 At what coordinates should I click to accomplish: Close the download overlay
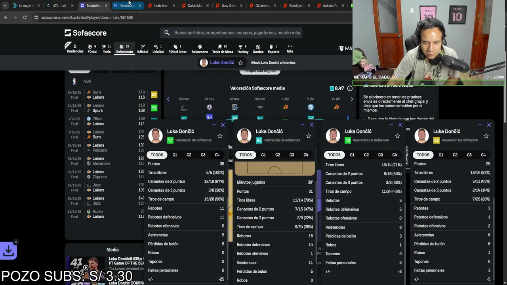pos(15,242)
